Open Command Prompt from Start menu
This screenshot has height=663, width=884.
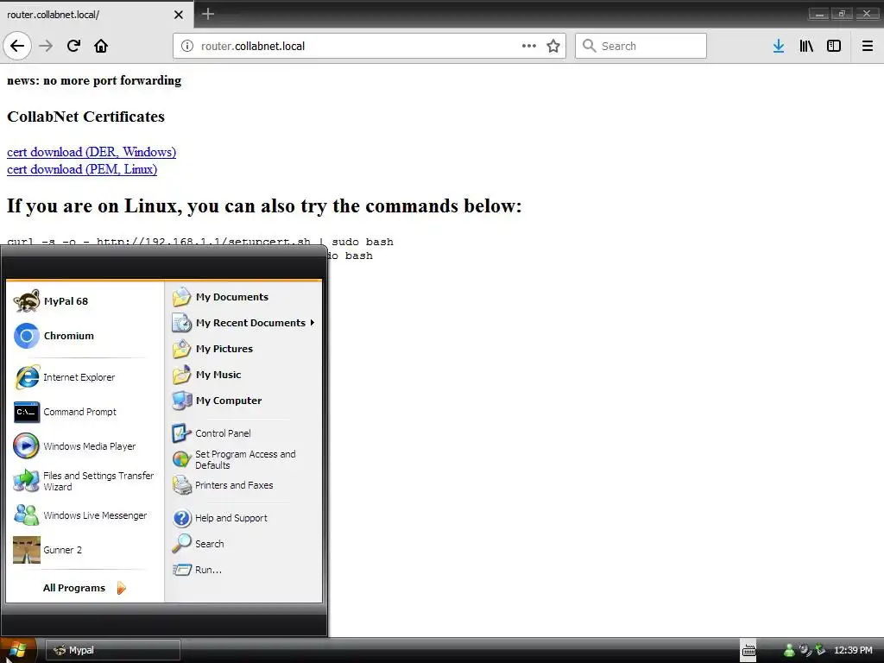[84, 412]
